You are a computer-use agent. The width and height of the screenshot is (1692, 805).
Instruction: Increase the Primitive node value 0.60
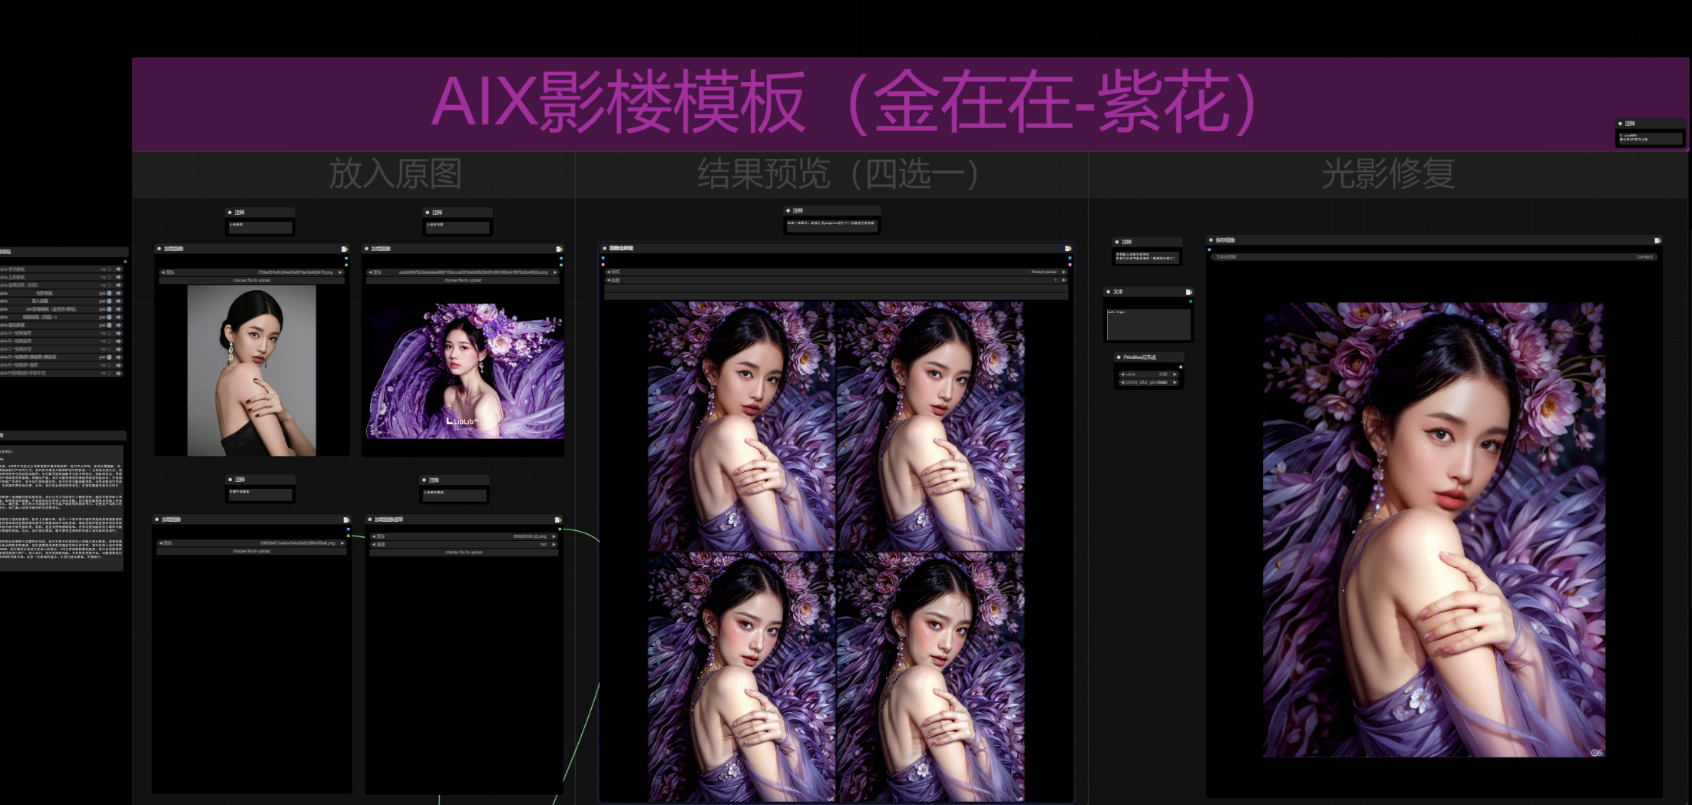1175,374
